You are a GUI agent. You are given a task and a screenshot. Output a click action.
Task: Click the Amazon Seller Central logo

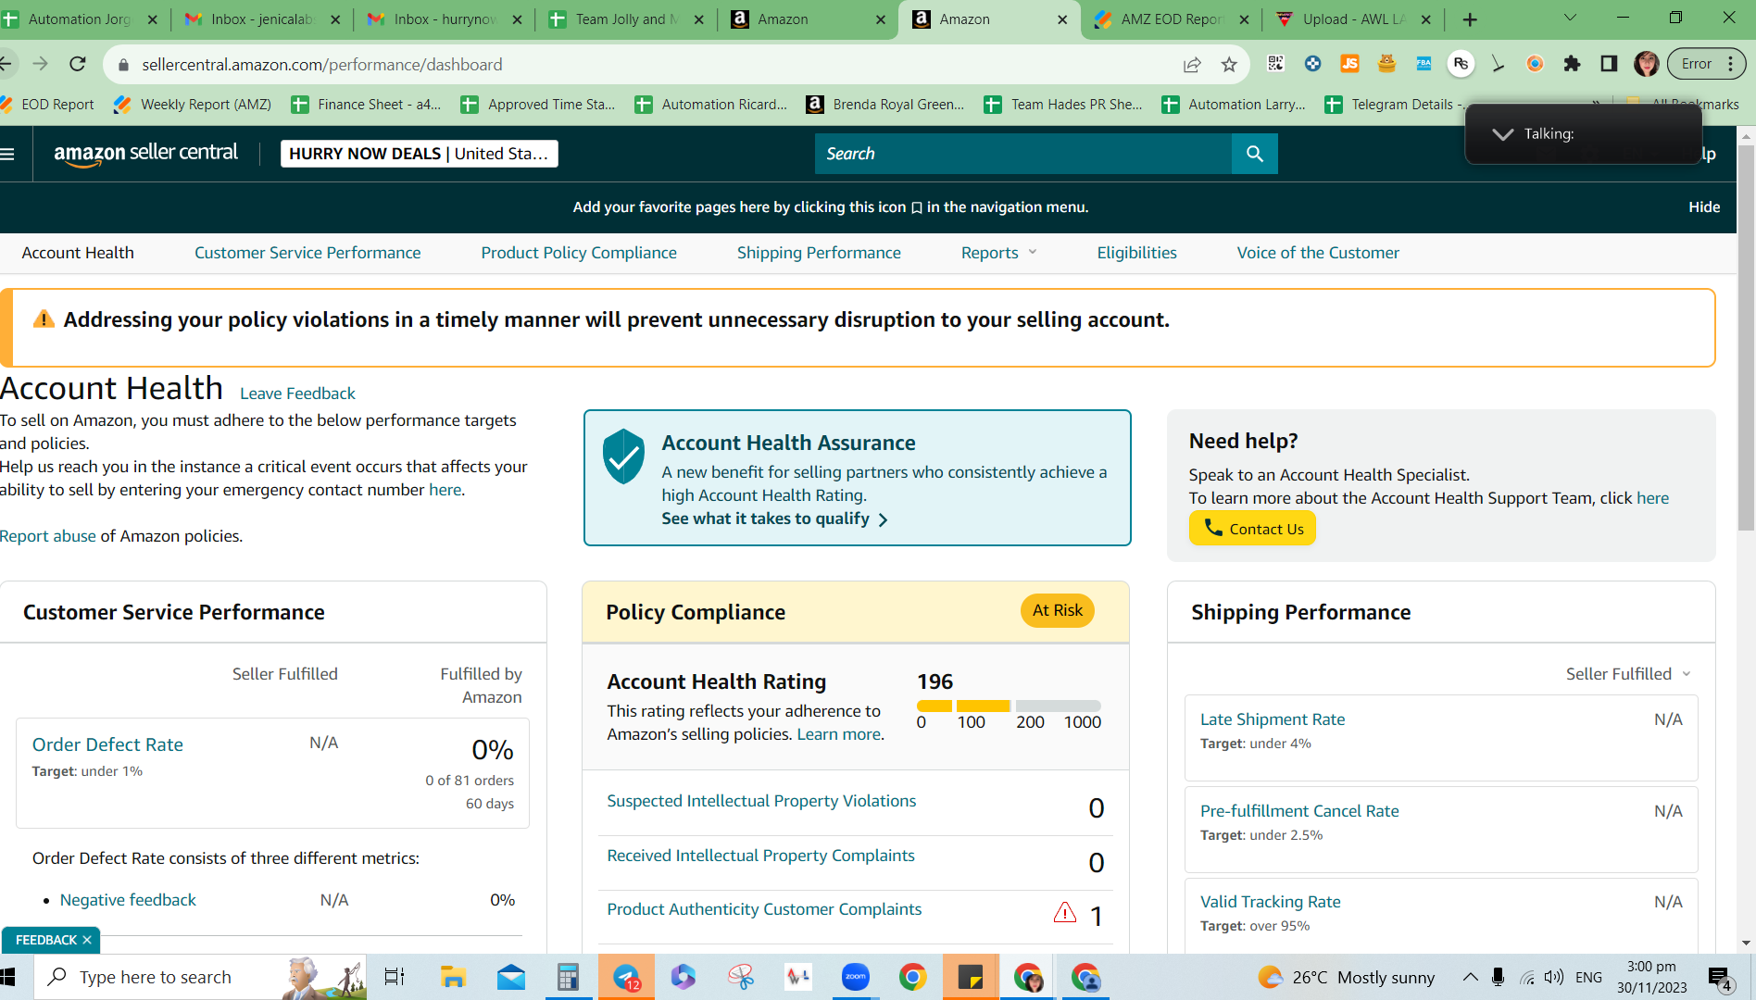pyautogui.click(x=145, y=154)
